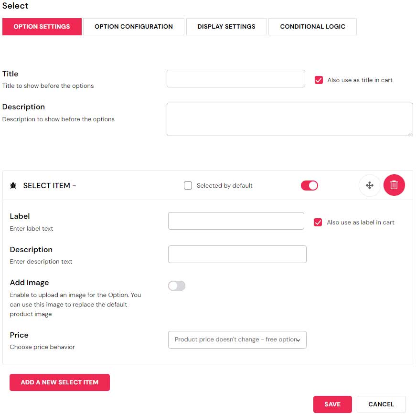Select the Option Settings tab
The height and width of the screenshot is (414, 416).
click(42, 27)
